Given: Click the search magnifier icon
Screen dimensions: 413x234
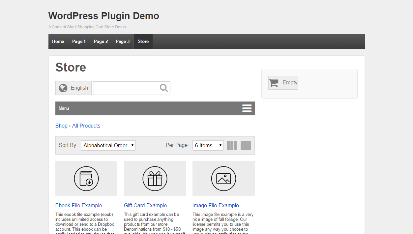Looking at the screenshot, I should click(164, 88).
